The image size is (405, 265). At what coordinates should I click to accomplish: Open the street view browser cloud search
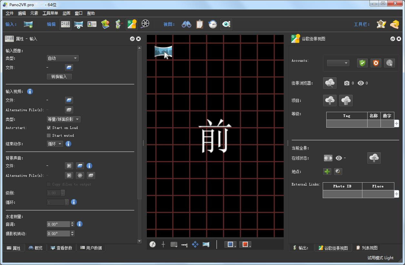(x=329, y=83)
